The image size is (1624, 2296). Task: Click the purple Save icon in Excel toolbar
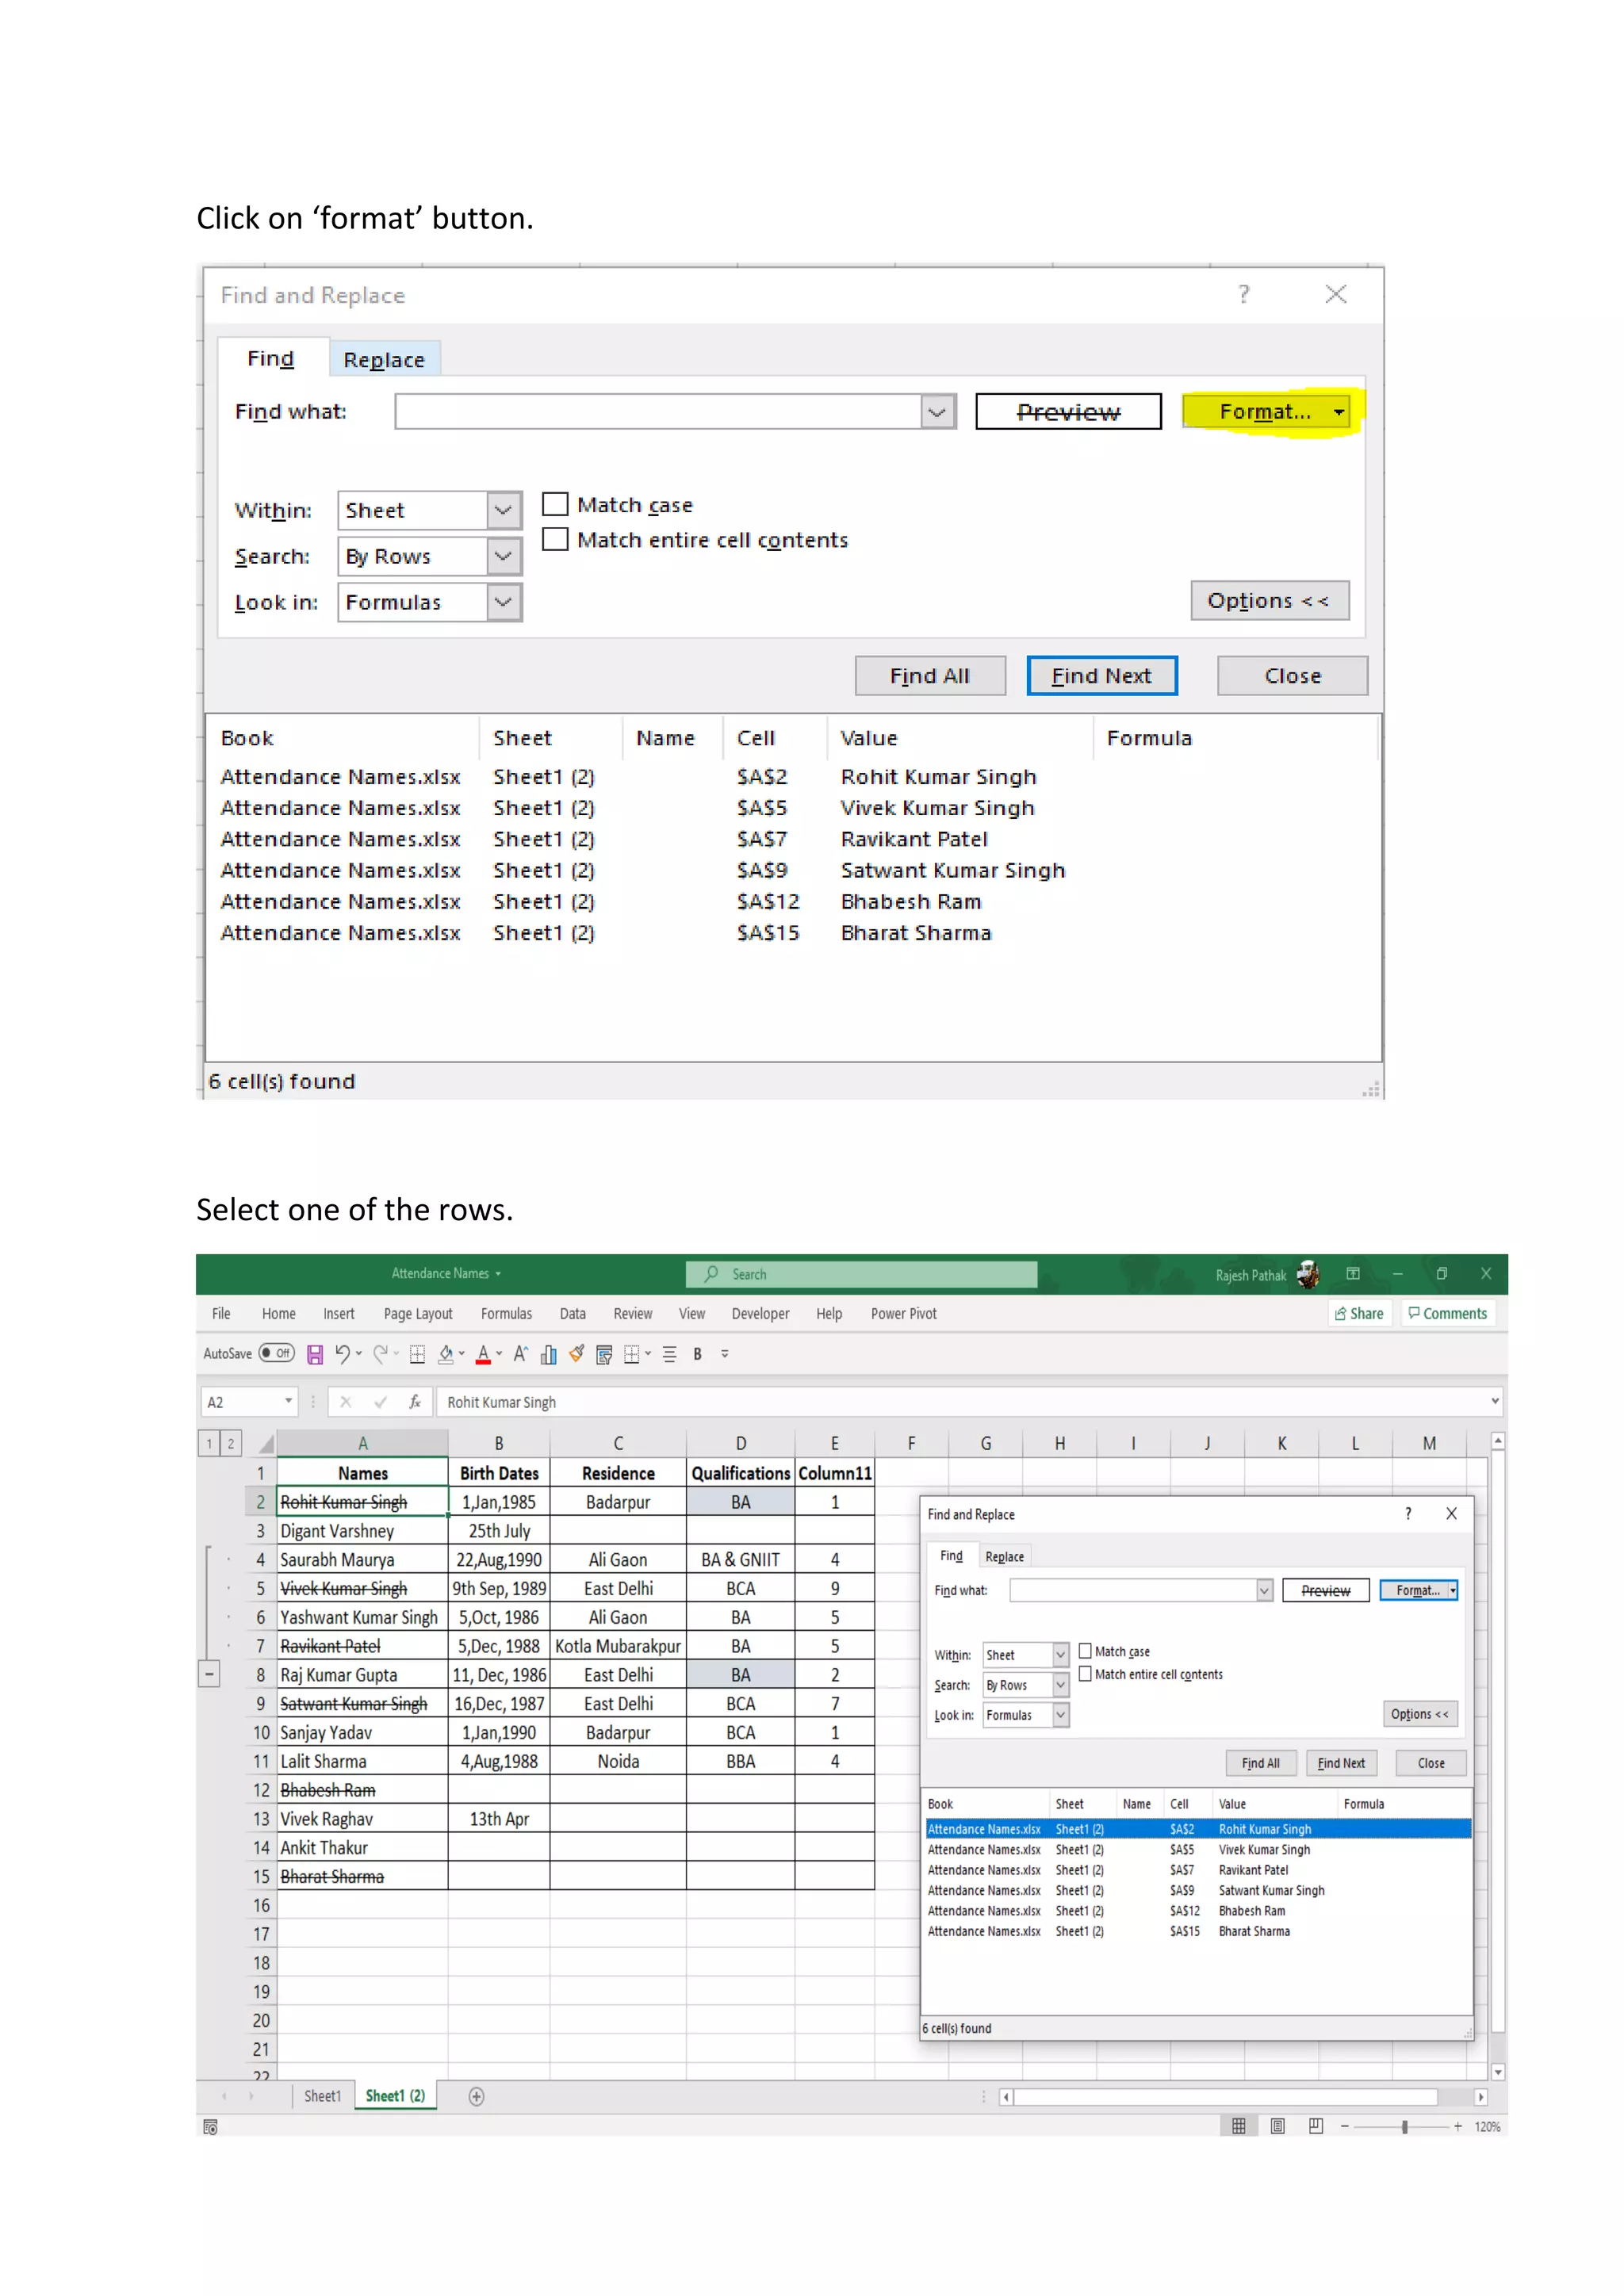pos(315,1354)
